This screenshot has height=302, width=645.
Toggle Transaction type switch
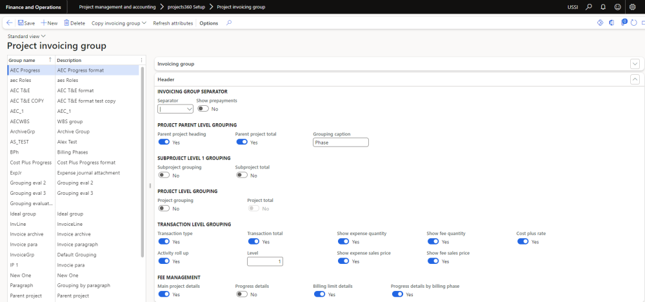(164, 241)
